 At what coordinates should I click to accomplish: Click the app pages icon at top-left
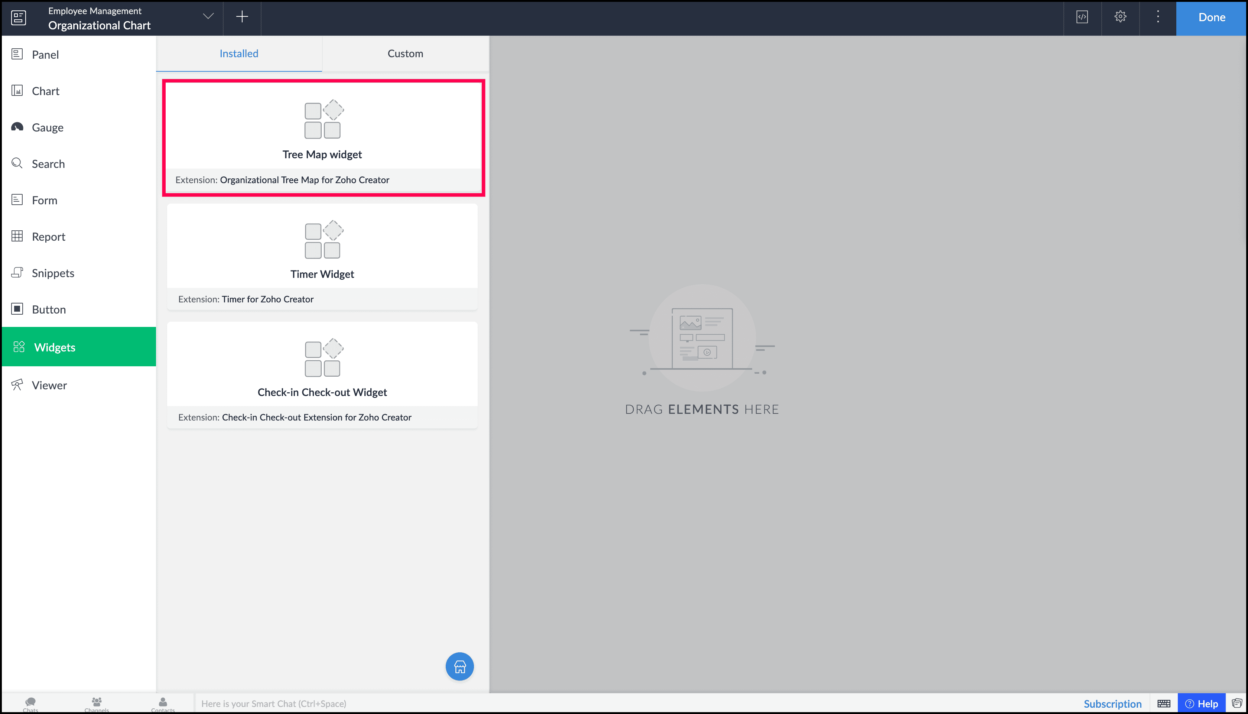pos(19,18)
